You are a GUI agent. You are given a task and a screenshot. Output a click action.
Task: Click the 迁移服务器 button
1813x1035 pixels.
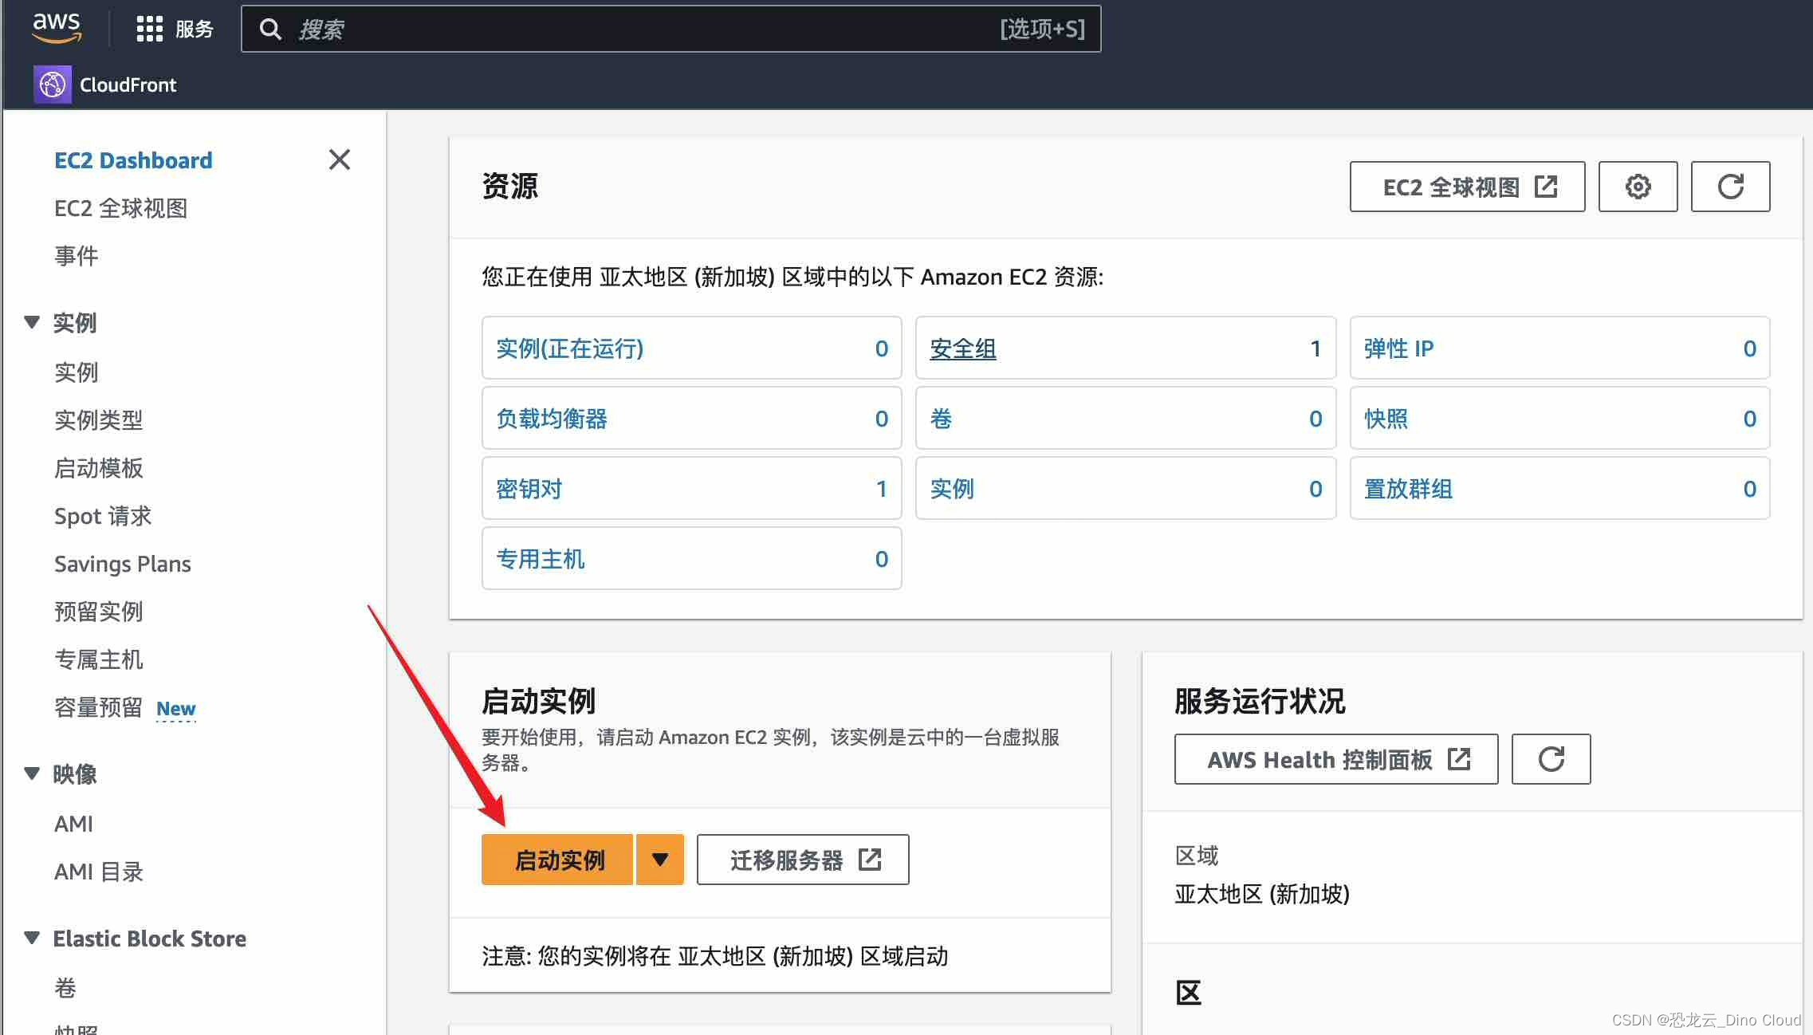pos(802,860)
